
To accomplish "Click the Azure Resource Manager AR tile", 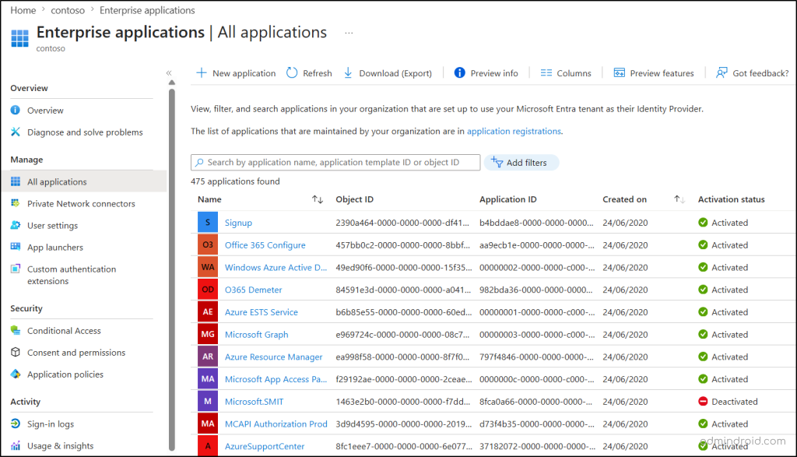I will click(208, 357).
